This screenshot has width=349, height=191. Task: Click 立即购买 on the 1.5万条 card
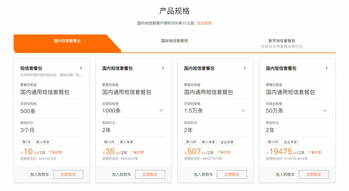click(232, 174)
